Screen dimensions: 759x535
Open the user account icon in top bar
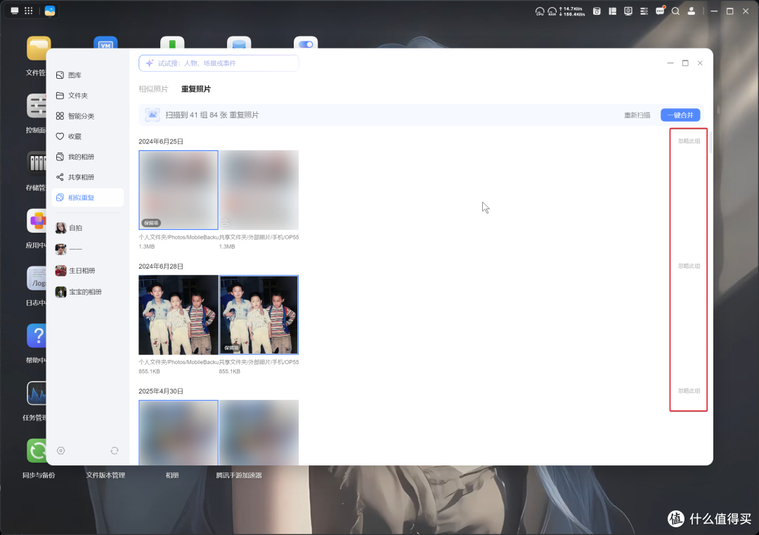point(692,11)
